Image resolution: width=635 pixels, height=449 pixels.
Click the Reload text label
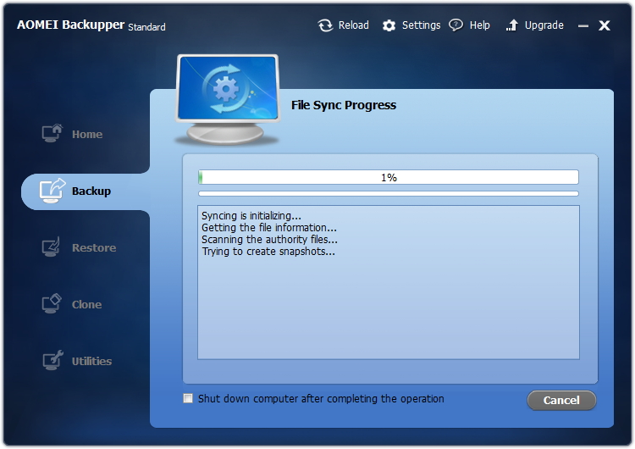tap(354, 25)
